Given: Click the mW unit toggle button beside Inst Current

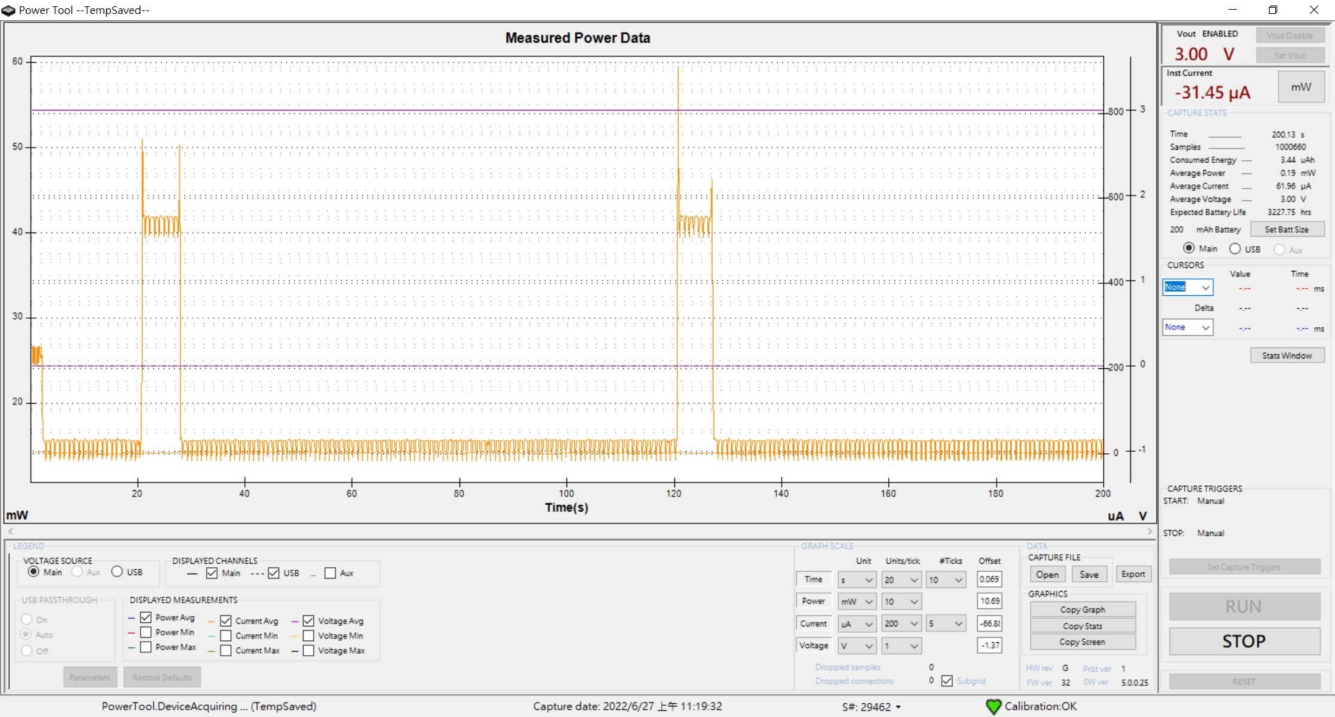Looking at the screenshot, I should [x=1301, y=87].
